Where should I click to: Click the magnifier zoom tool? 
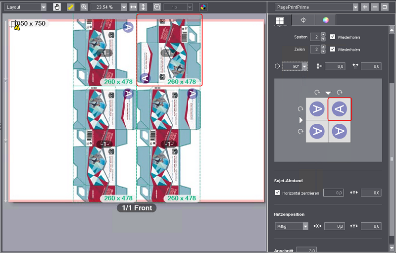(x=84, y=7)
